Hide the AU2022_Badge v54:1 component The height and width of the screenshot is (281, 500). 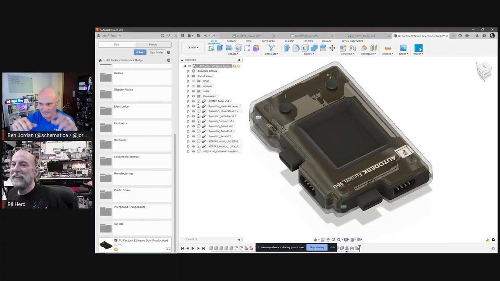193,101
